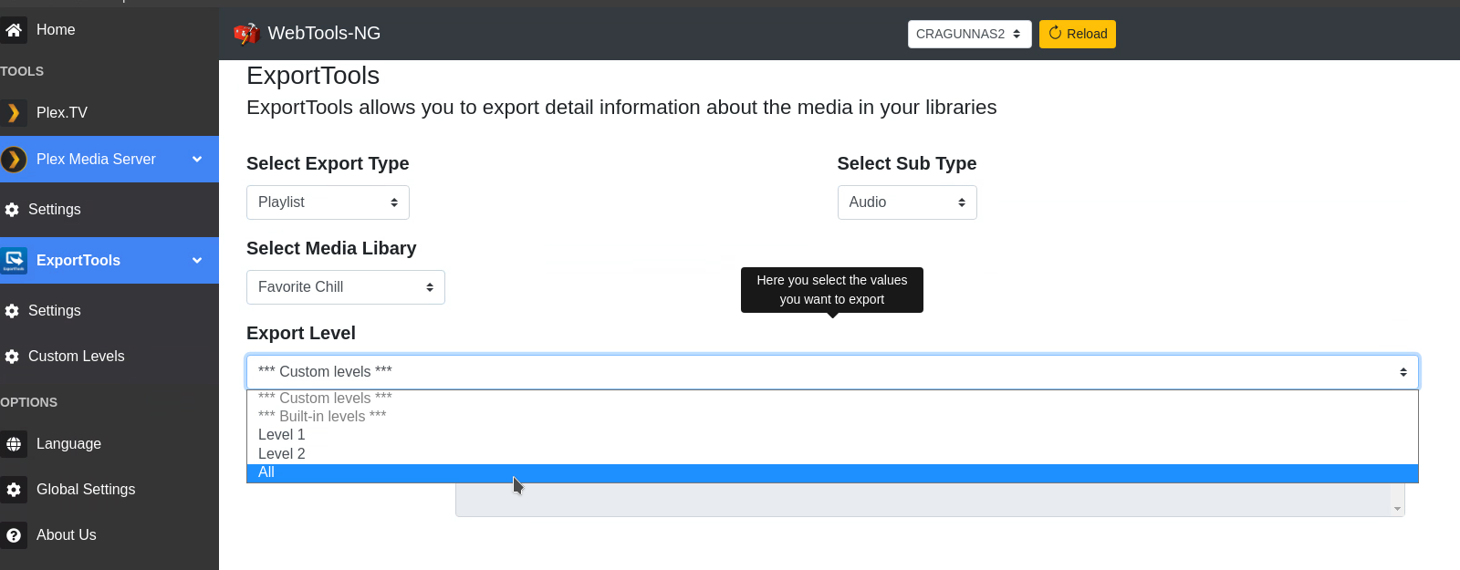Image resolution: width=1460 pixels, height=570 pixels.
Task: Open the Select Export Type dropdown
Action: tap(328, 202)
